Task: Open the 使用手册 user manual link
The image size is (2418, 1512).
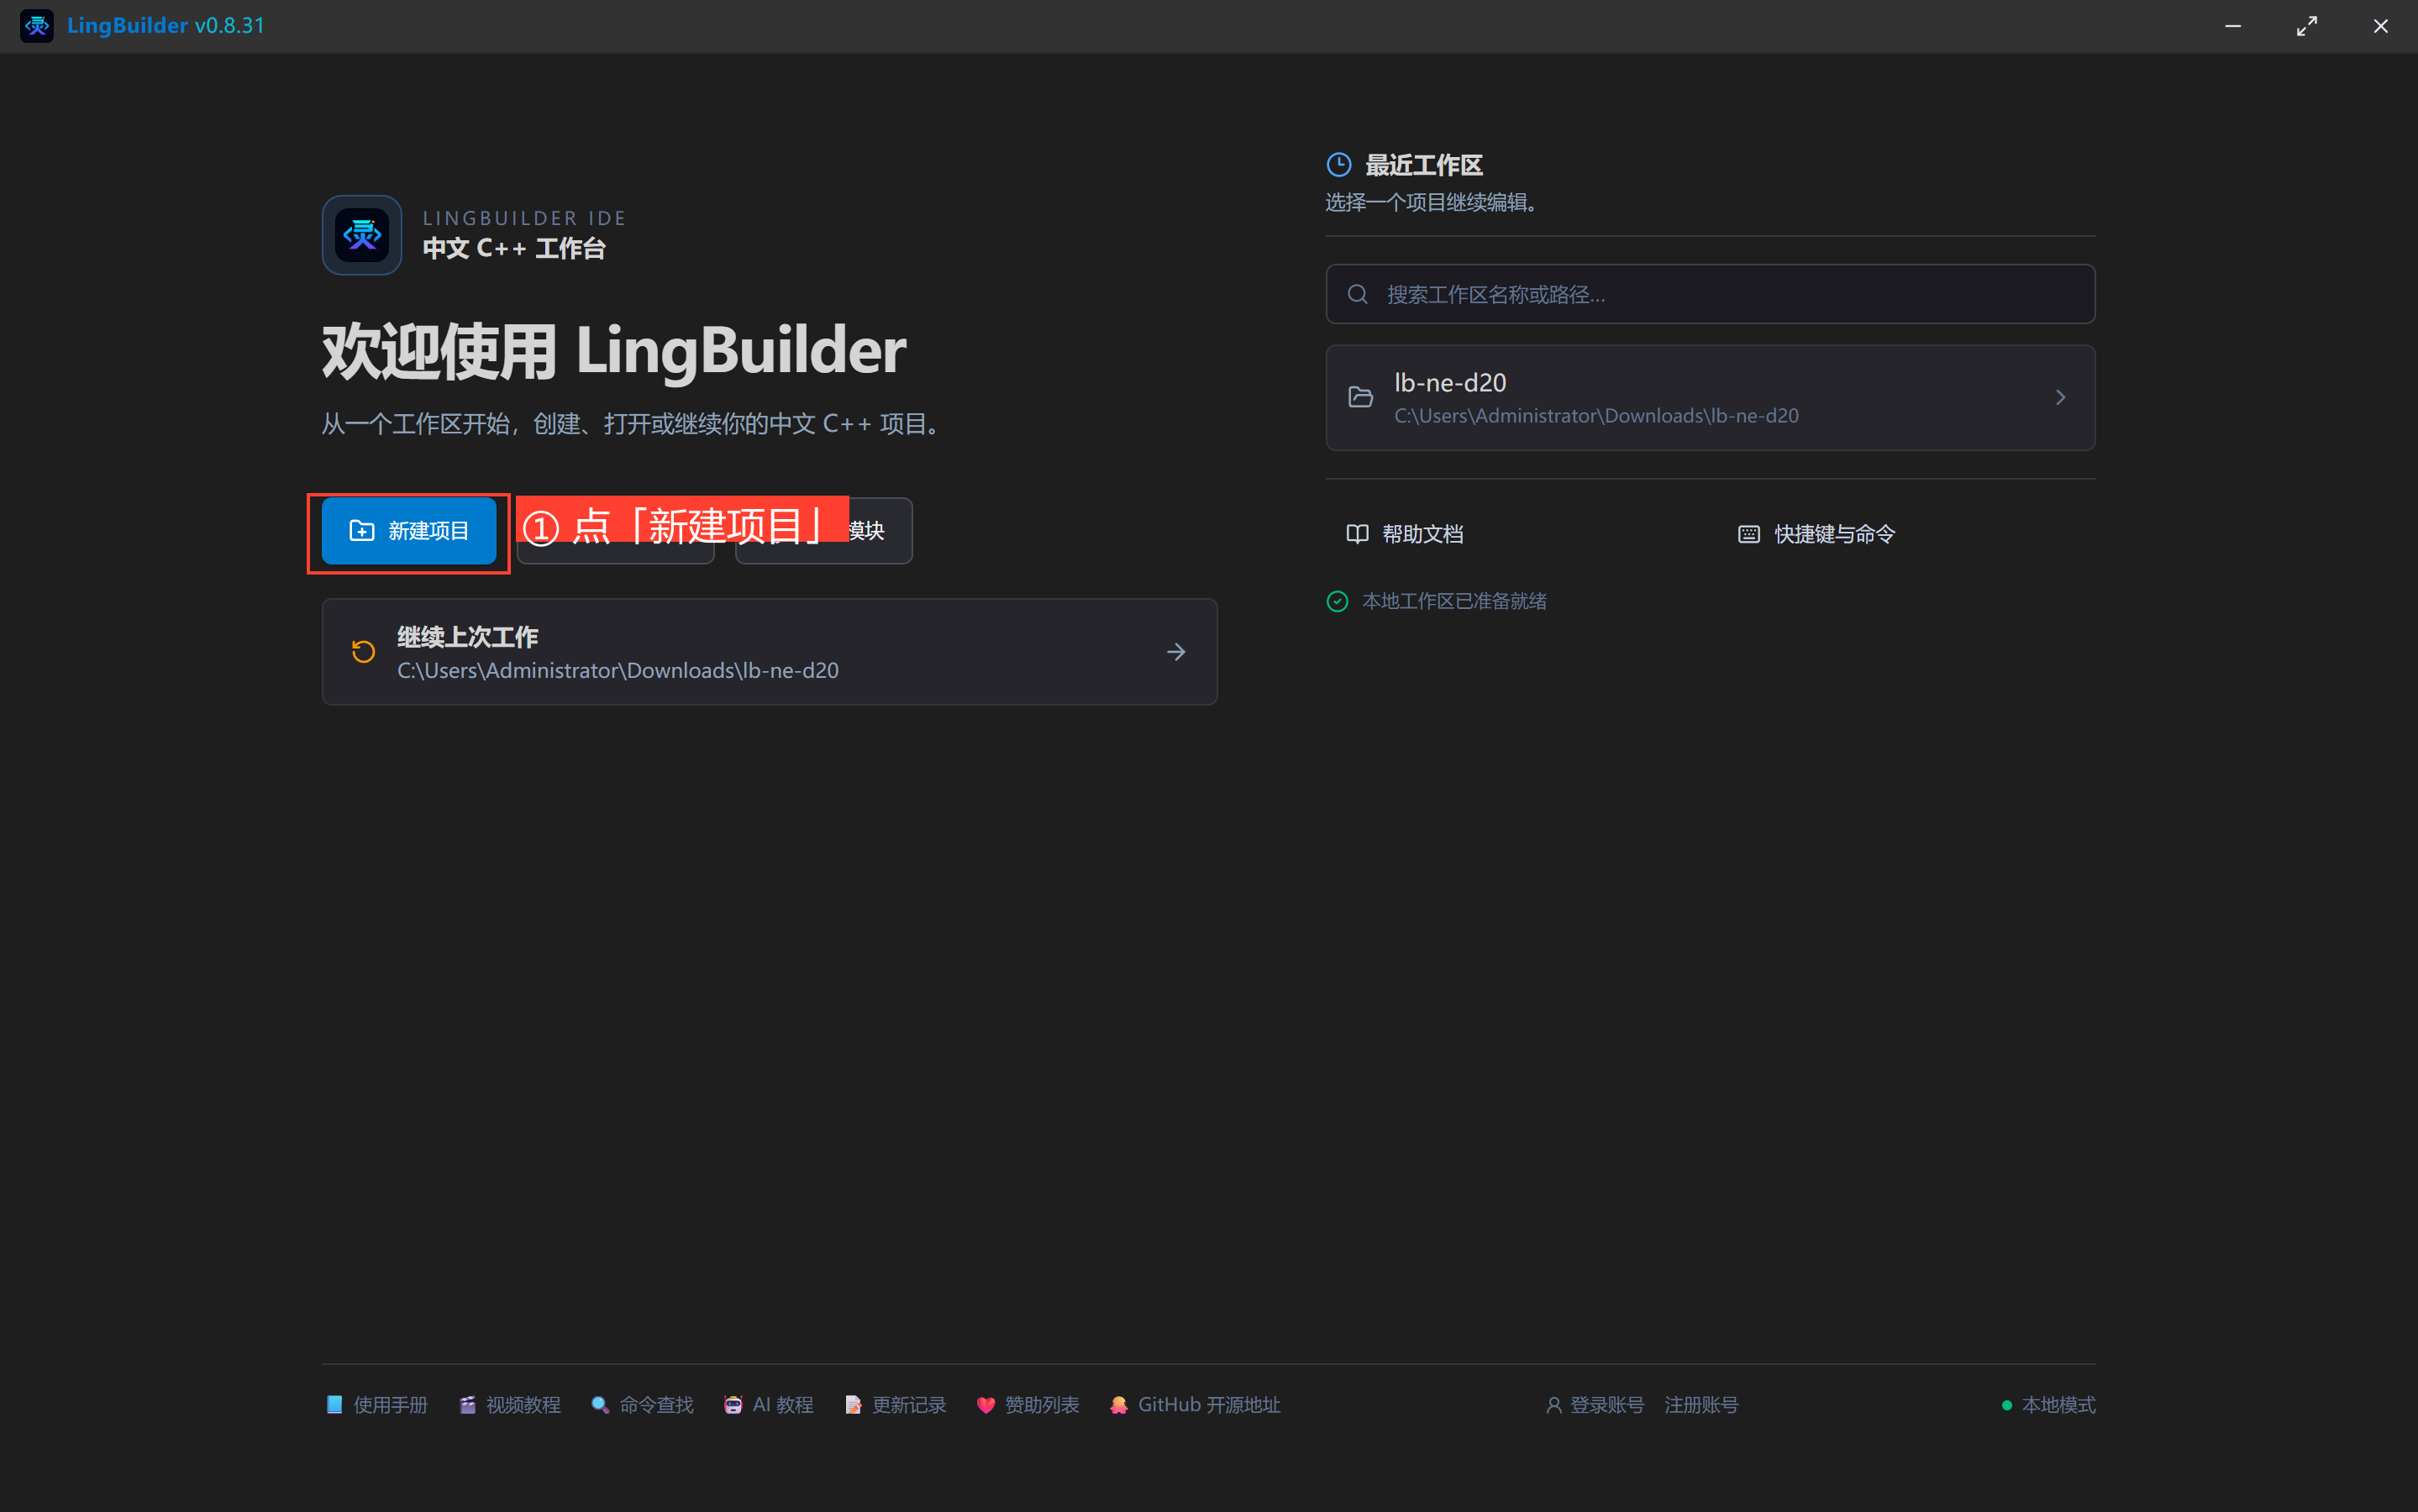Action: pos(377,1405)
